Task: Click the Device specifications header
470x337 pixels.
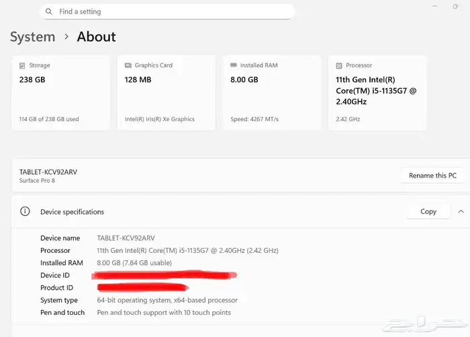Action: point(73,212)
